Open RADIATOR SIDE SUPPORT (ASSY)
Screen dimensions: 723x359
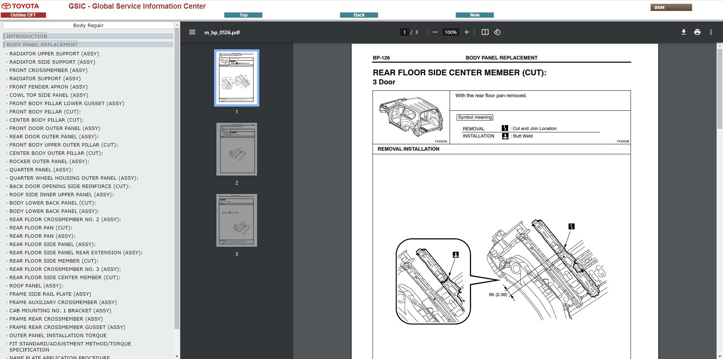tap(52, 62)
